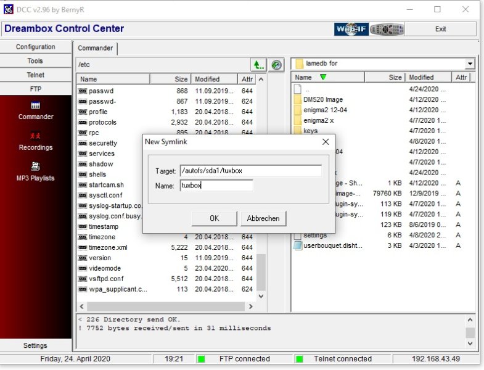
Task: Open the MP3 Playlists icon in the sidebar
Action: (x=36, y=166)
